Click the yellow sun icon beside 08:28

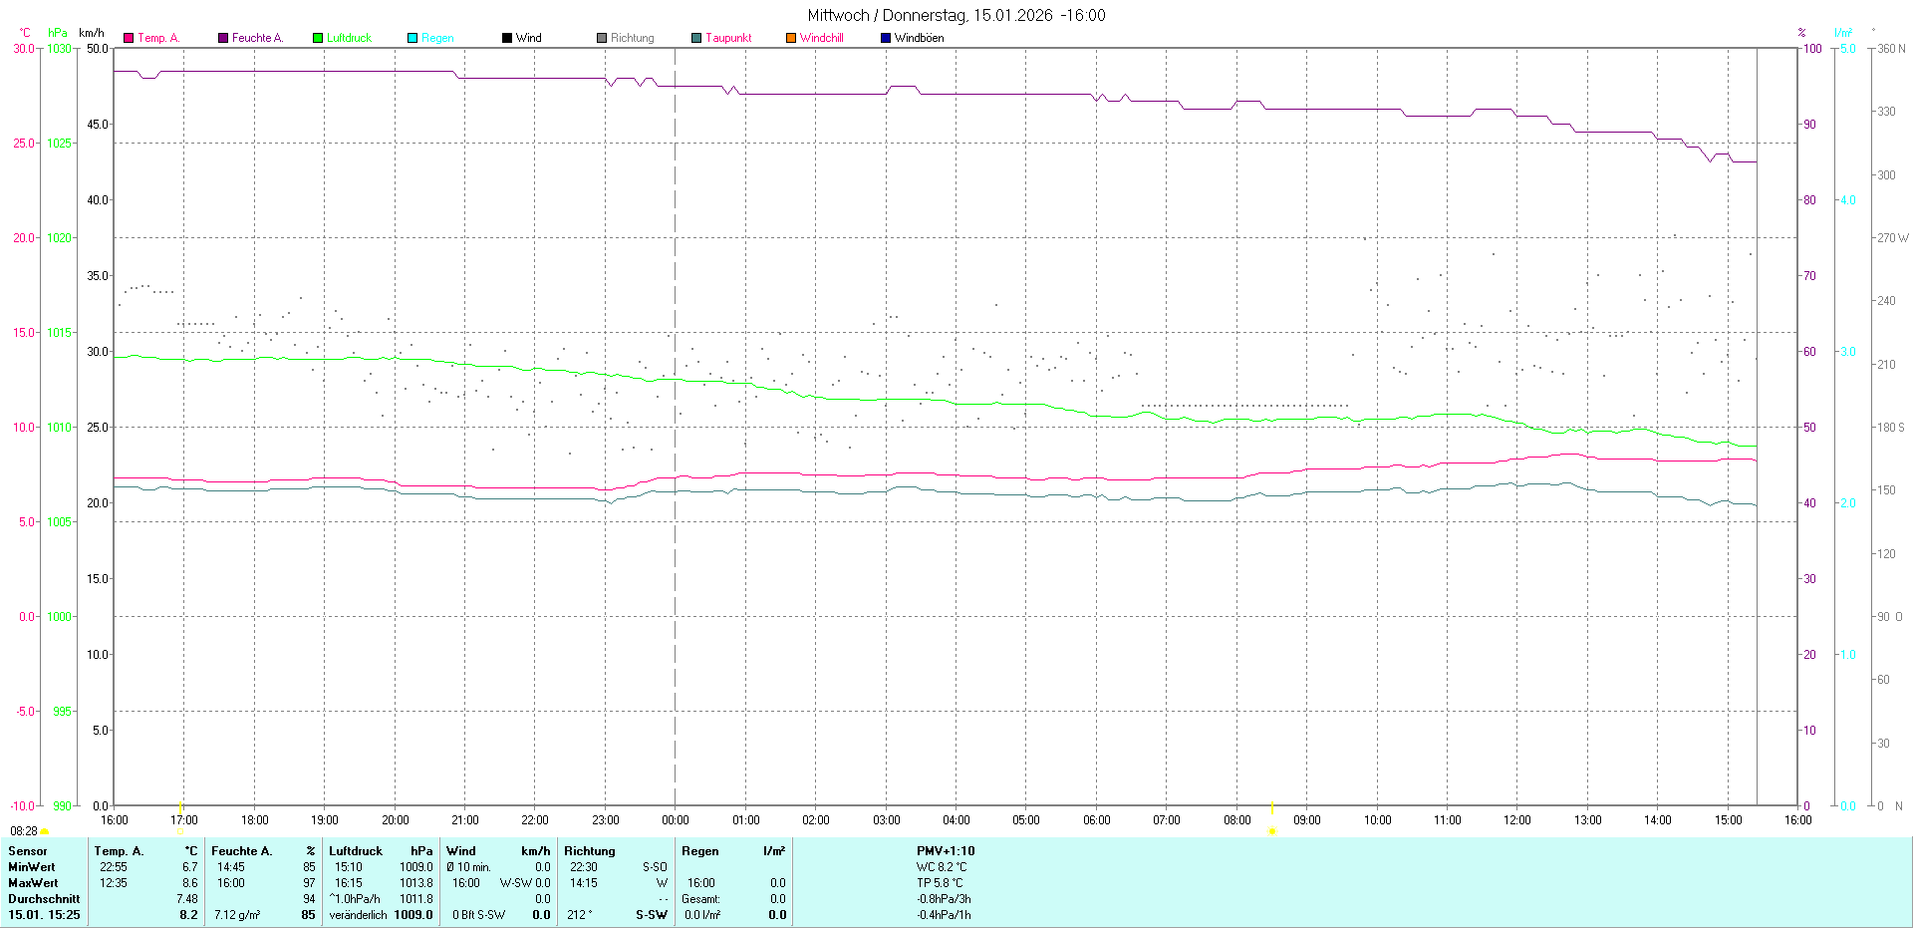point(45,831)
